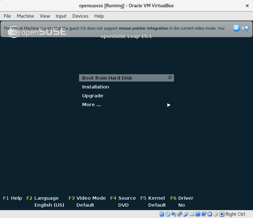253x218 pixels.
Task: Click the mouse integration status icon
Action: 216,214
